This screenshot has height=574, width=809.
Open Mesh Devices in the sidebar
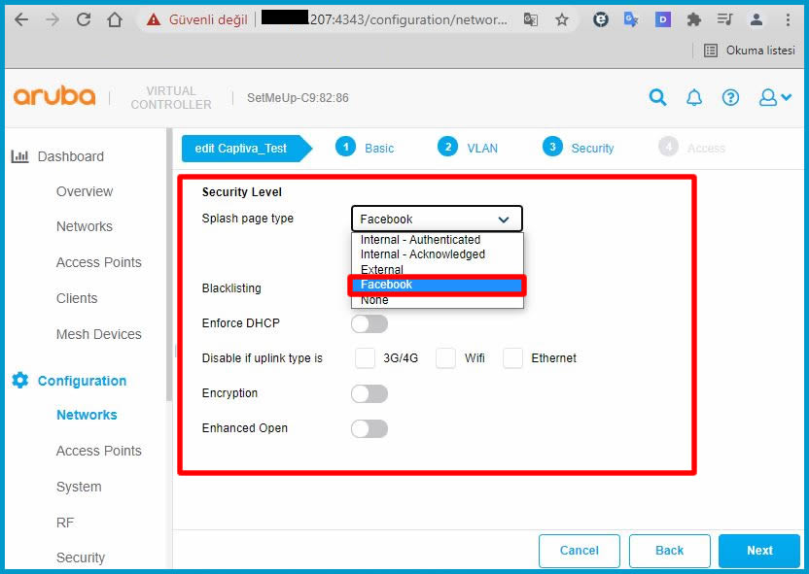pos(98,334)
